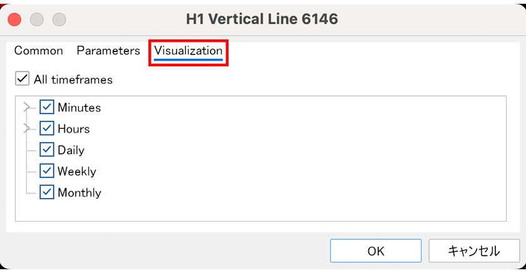Uncheck the Weekly timeframe
The image size is (526, 273).
(x=47, y=171)
